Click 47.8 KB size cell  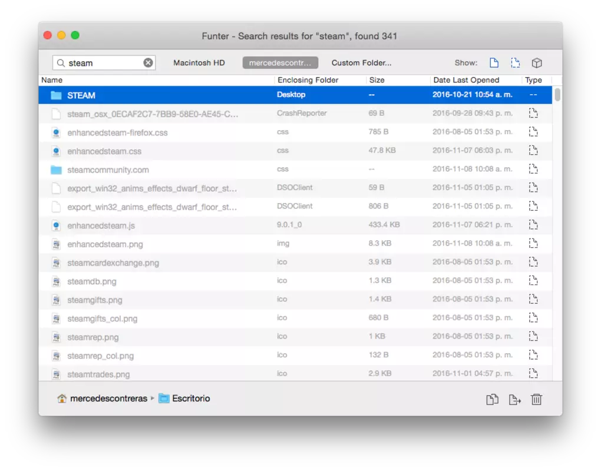(382, 150)
